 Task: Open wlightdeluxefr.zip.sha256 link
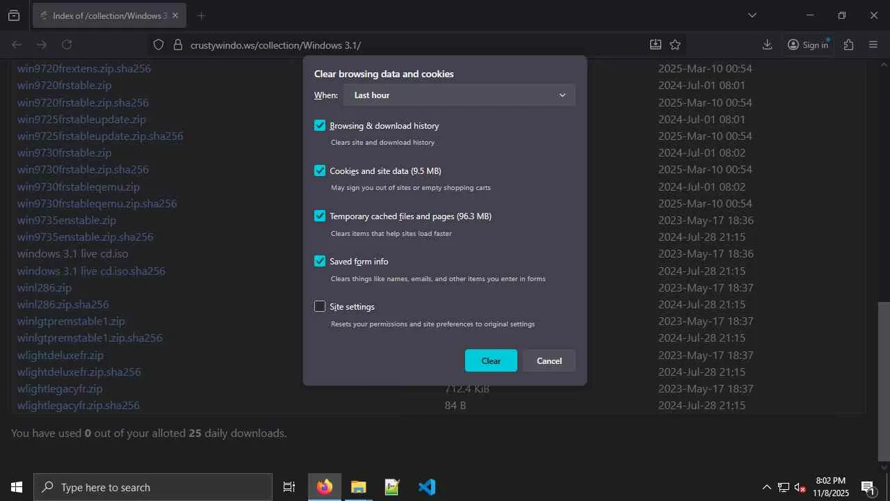[79, 372]
